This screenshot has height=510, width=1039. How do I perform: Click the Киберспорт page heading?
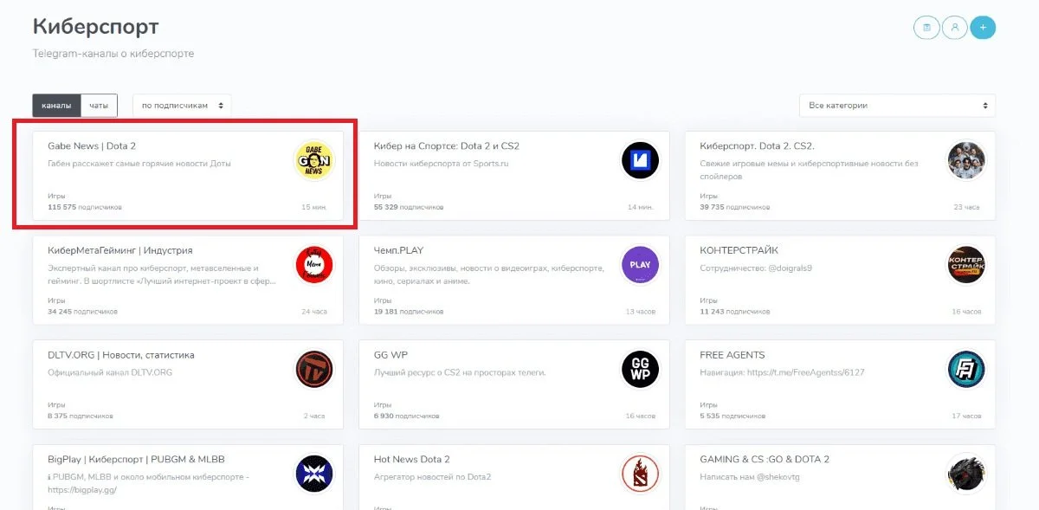click(x=96, y=26)
